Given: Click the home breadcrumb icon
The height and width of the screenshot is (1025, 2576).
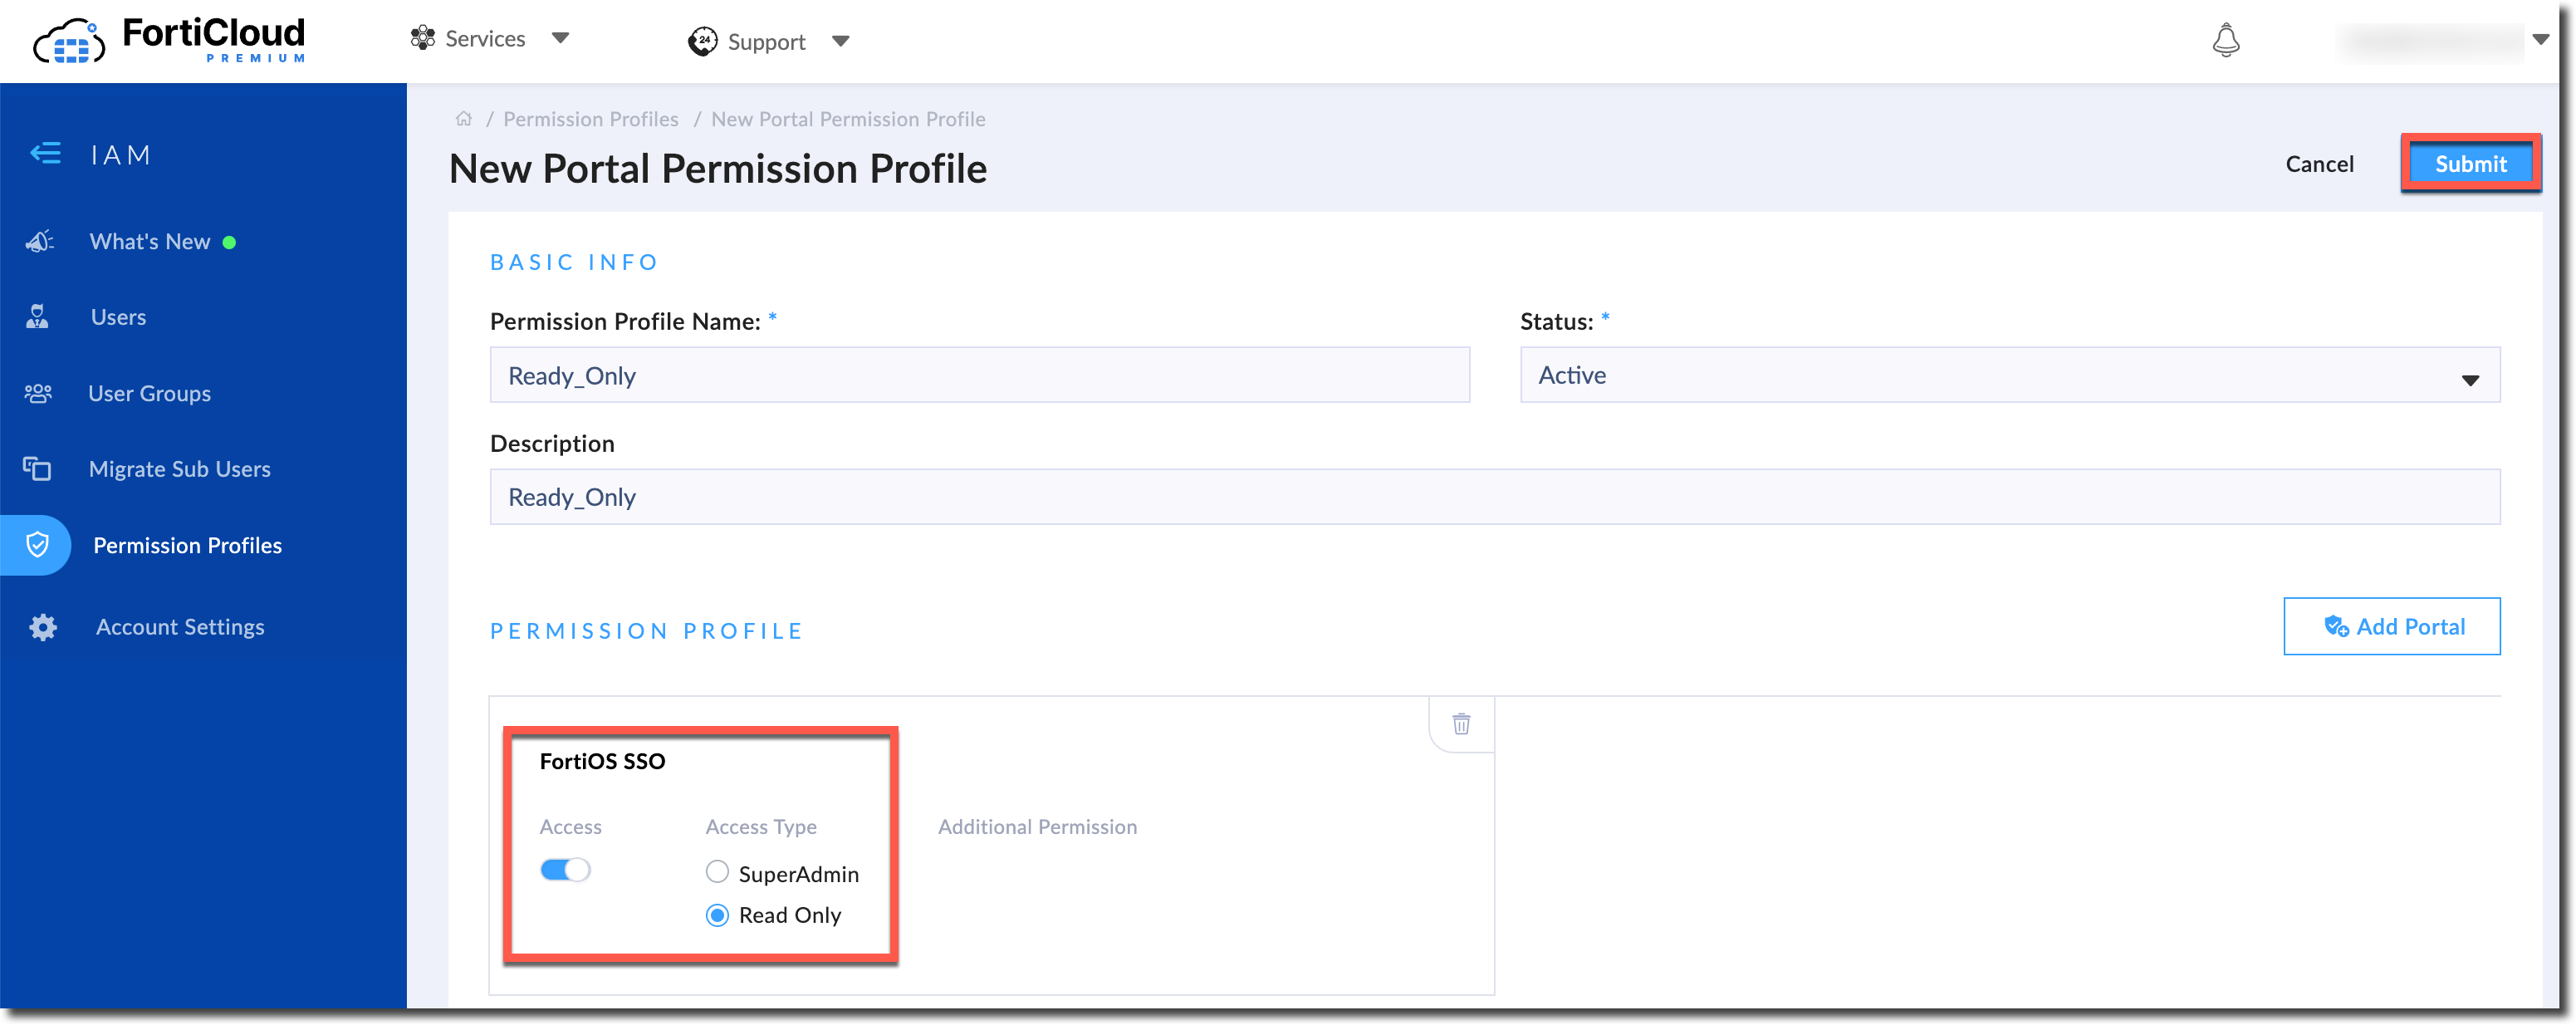Looking at the screenshot, I should click(463, 119).
